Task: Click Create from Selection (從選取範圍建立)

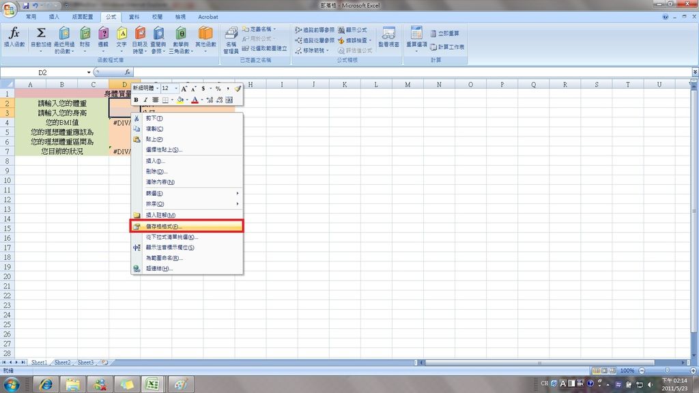Action: (x=265, y=48)
